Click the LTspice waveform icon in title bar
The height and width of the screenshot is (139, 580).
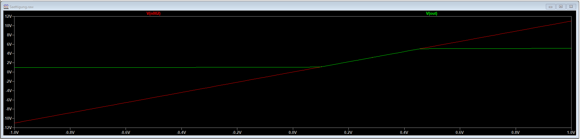[x=6, y=7]
